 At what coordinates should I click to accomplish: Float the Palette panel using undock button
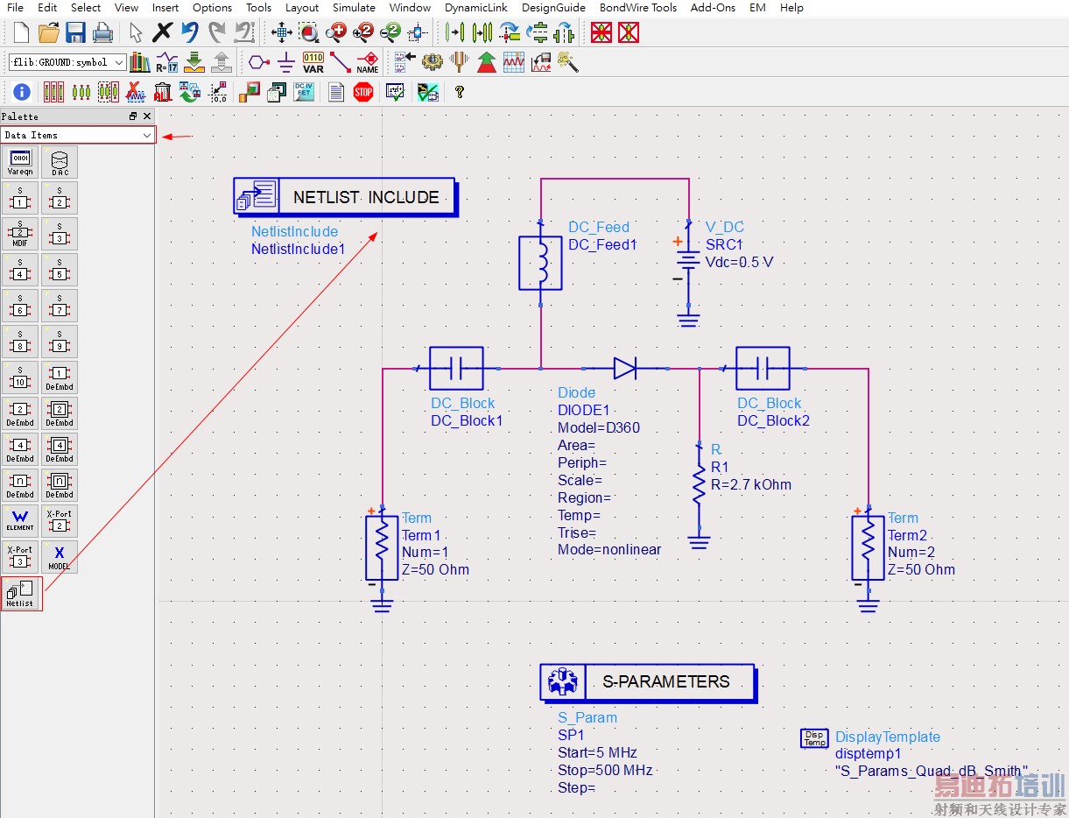pyautogui.click(x=133, y=116)
